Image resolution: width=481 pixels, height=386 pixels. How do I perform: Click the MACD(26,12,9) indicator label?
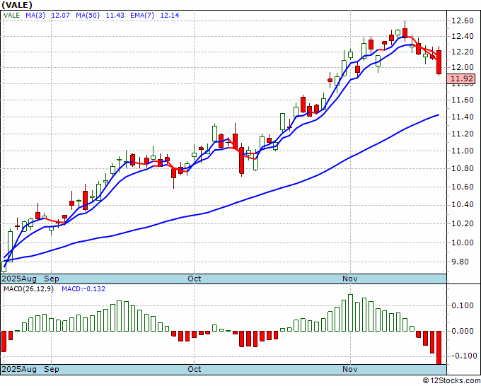click(x=28, y=289)
